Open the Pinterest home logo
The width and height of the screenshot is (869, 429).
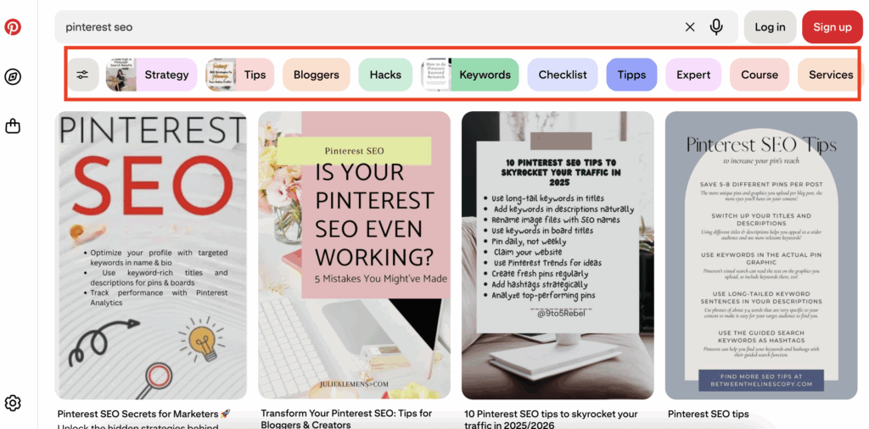pyautogui.click(x=13, y=26)
